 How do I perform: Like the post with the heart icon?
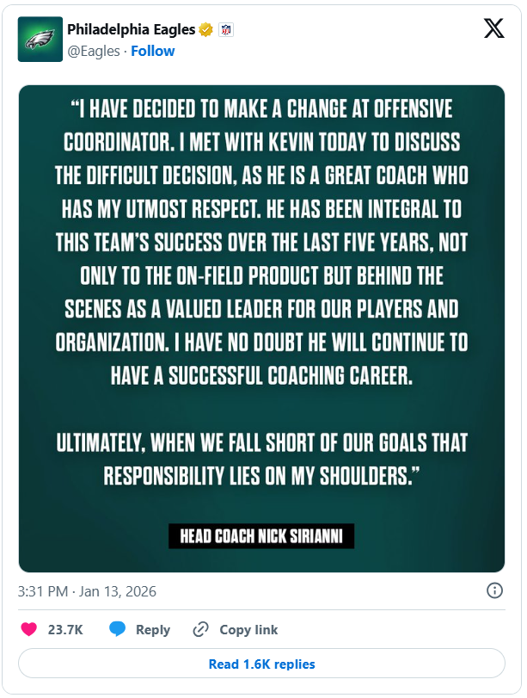[28, 629]
